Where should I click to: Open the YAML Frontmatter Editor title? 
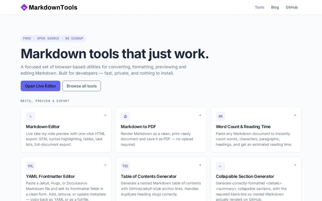tap(50, 176)
